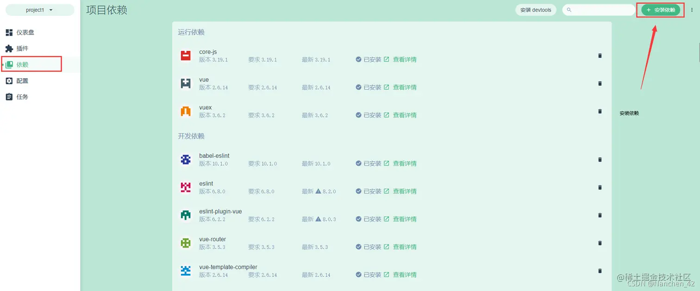Click the 安装 devtools button
This screenshot has width=700, height=291.
coord(536,10)
